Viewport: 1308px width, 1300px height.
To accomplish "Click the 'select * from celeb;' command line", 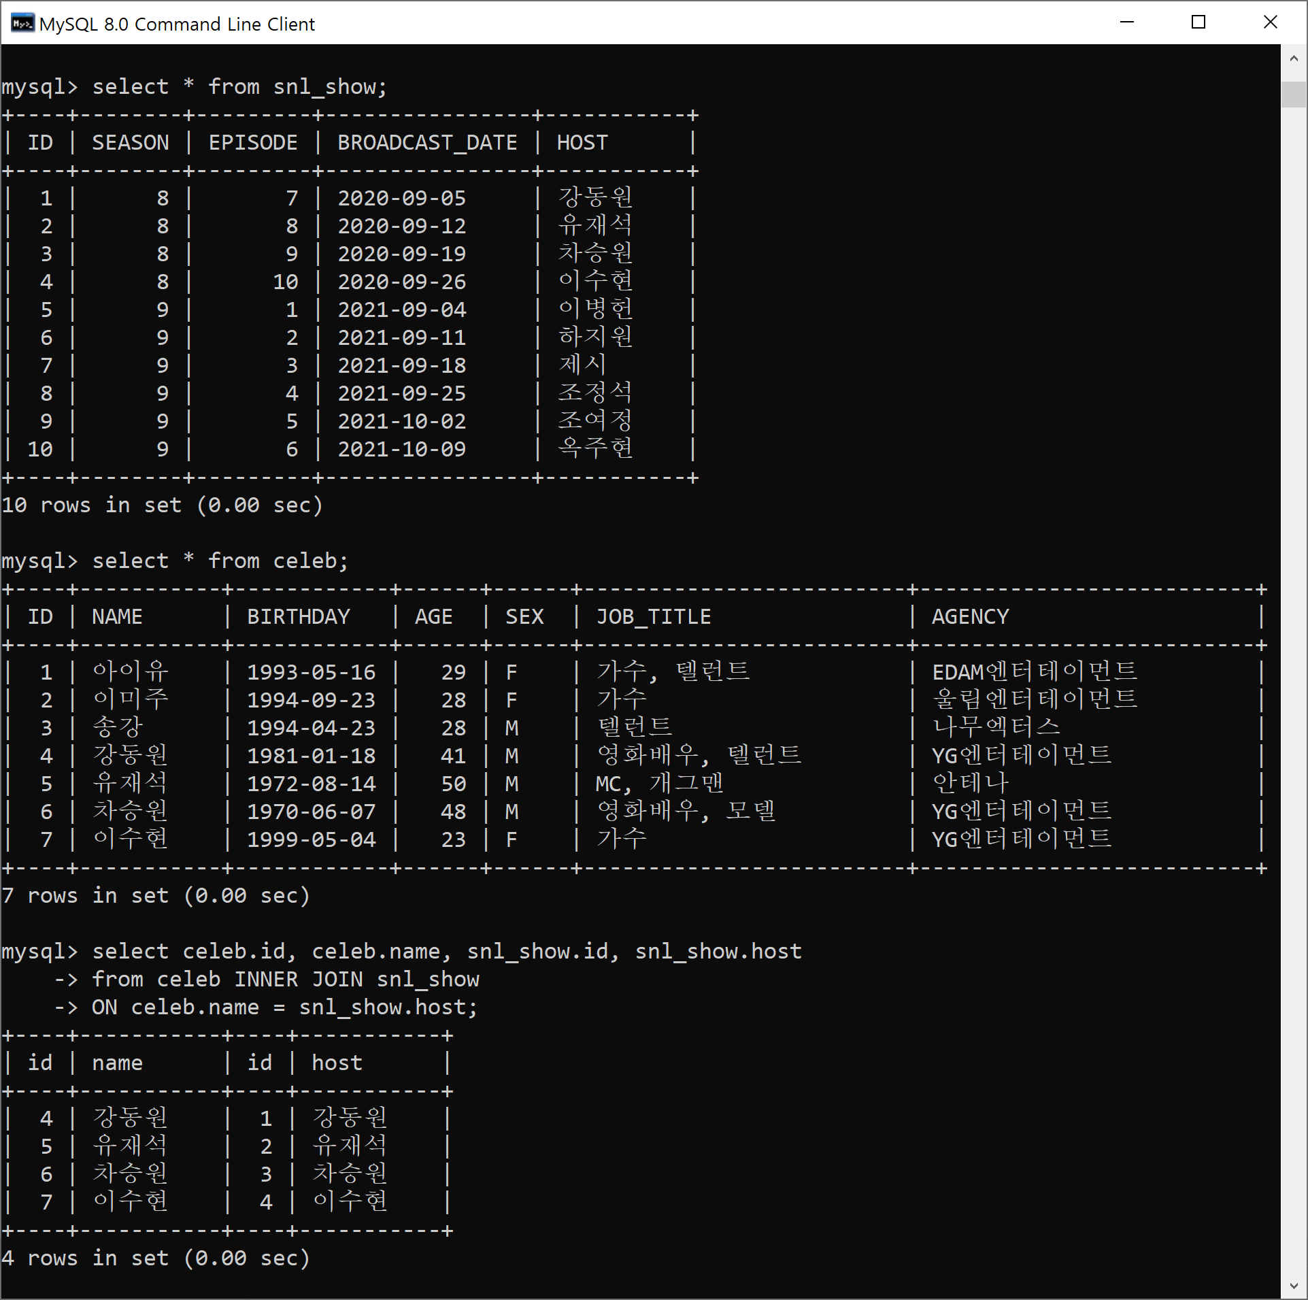I will click(220, 561).
